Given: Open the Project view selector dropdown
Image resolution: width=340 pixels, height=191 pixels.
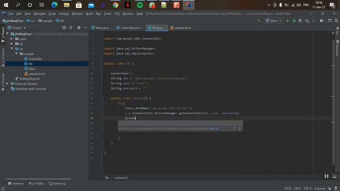Looking at the screenshot, I should pos(17,28).
